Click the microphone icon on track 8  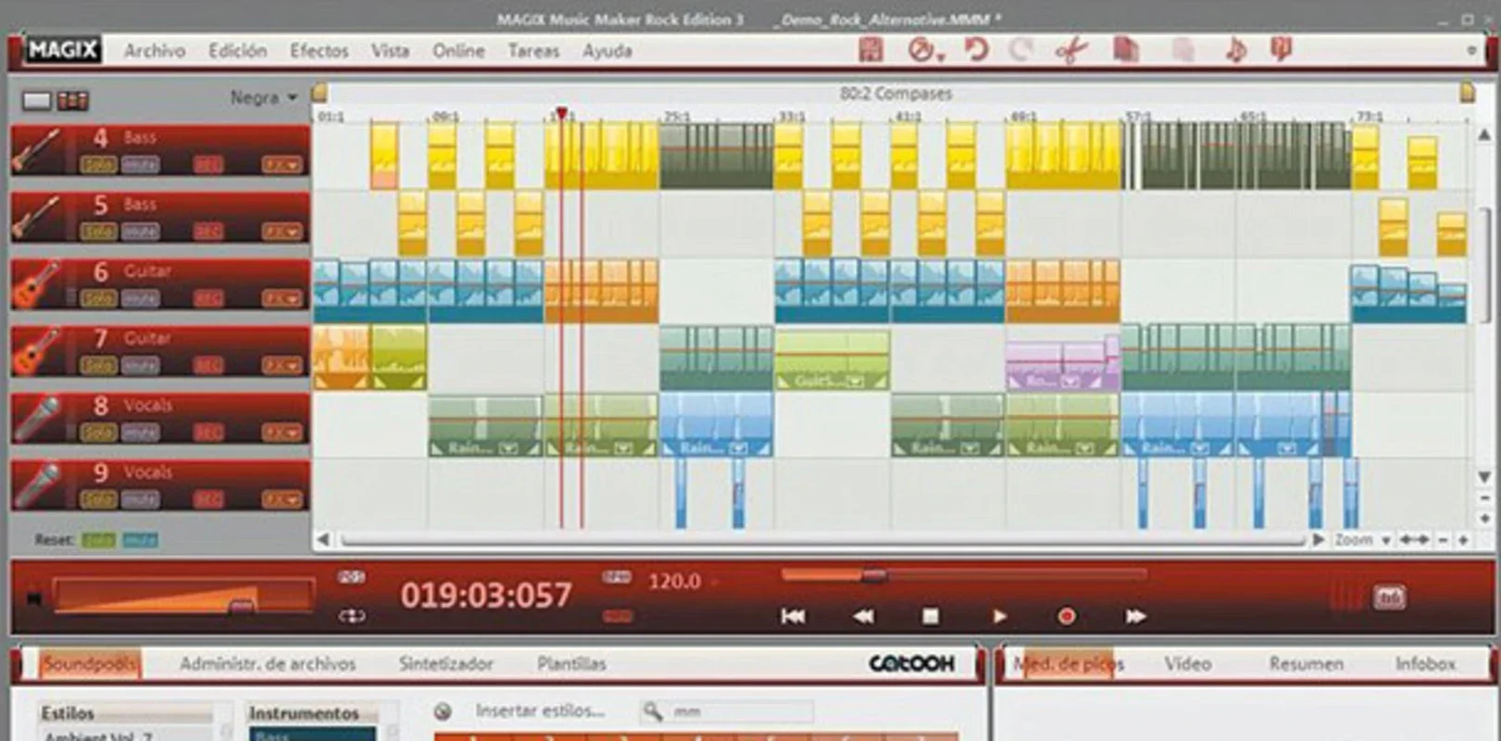pyautogui.click(x=37, y=419)
